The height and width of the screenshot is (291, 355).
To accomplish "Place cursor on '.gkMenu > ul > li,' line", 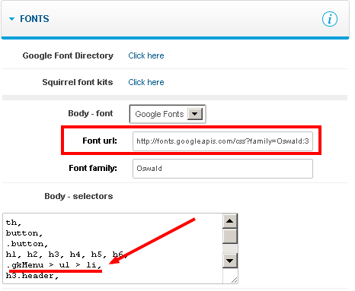I will [54, 265].
